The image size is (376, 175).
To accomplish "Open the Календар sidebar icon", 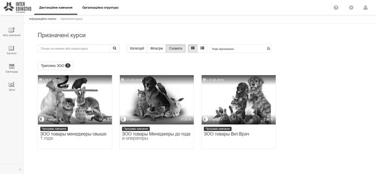I will coord(12,66).
